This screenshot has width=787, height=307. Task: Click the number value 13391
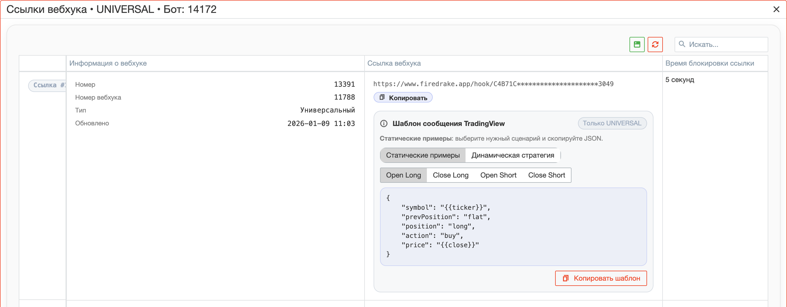(x=344, y=84)
